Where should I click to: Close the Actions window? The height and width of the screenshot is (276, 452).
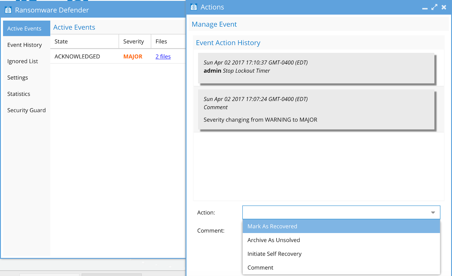444,7
